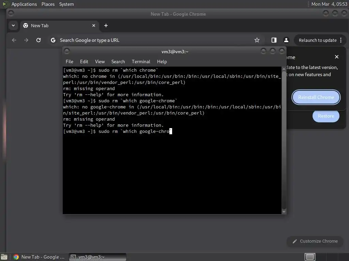Open Chrome side panel icon
Viewport: 349px width, 261px height.
click(x=274, y=40)
